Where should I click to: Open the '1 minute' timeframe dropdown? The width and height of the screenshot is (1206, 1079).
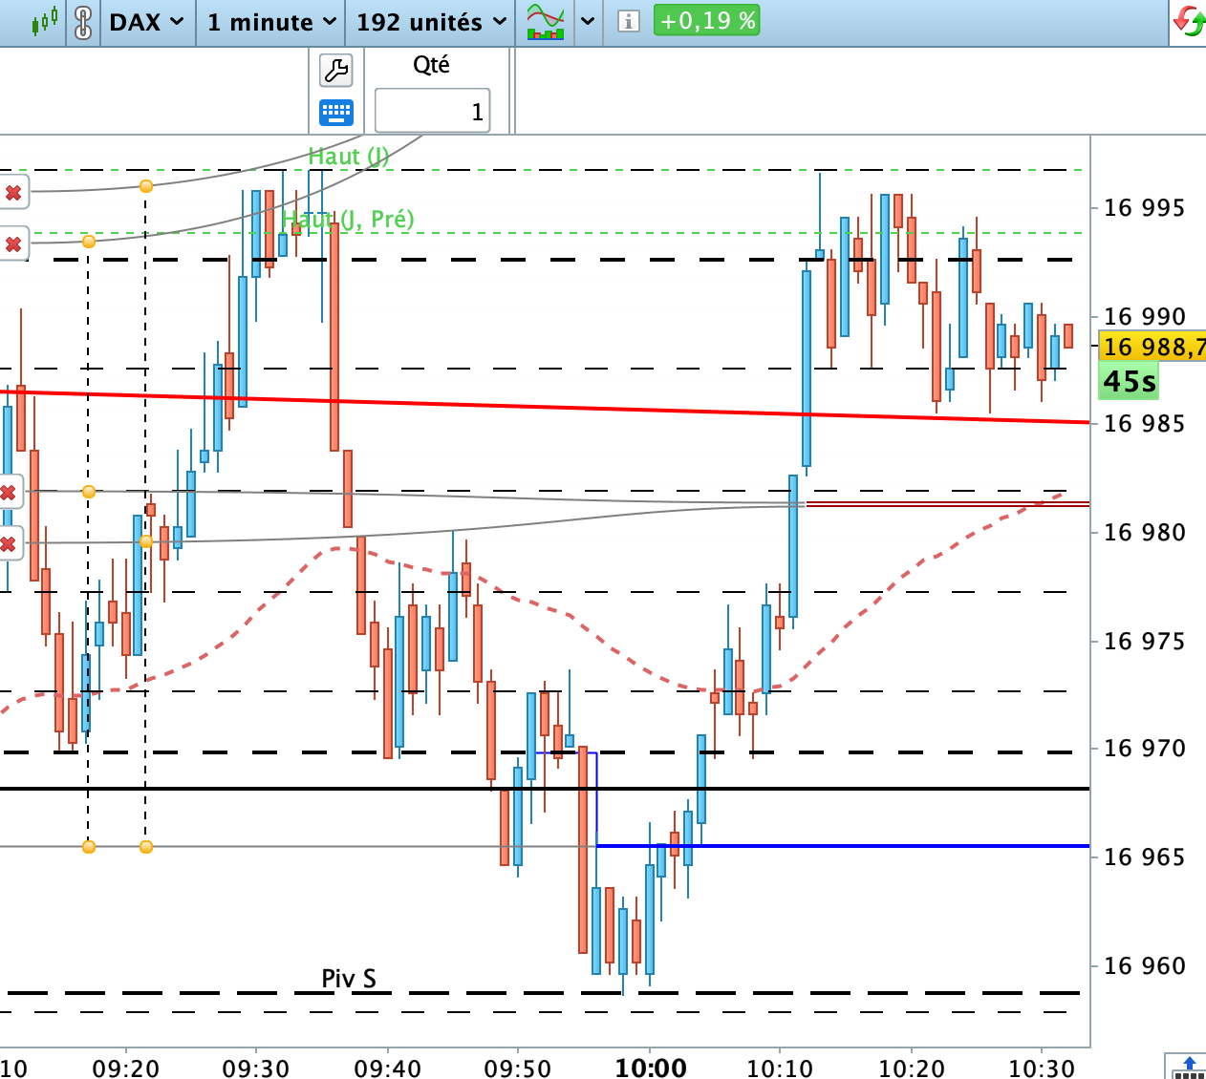(271, 22)
